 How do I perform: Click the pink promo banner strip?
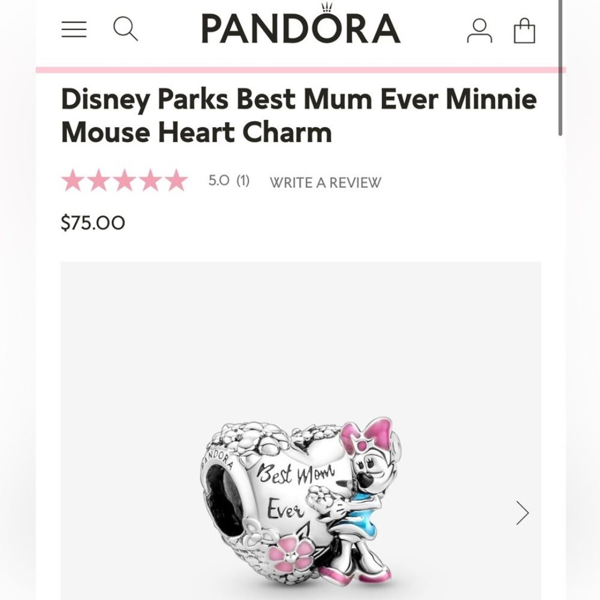(301, 69)
